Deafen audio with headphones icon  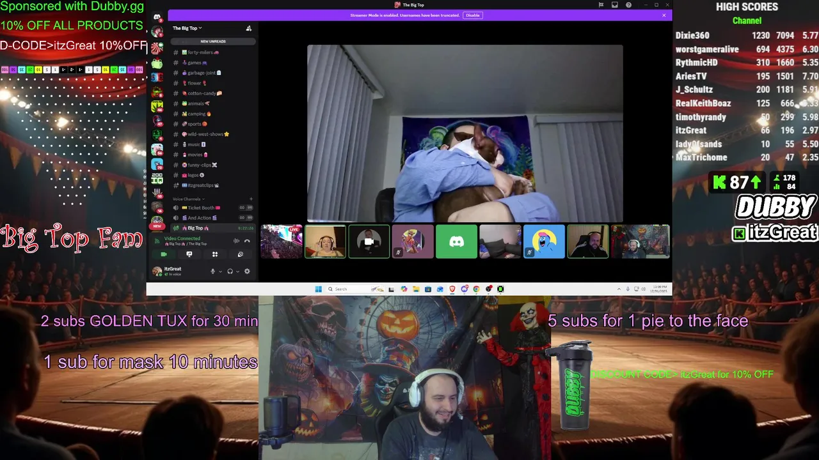pyautogui.click(x=230, y=271)
